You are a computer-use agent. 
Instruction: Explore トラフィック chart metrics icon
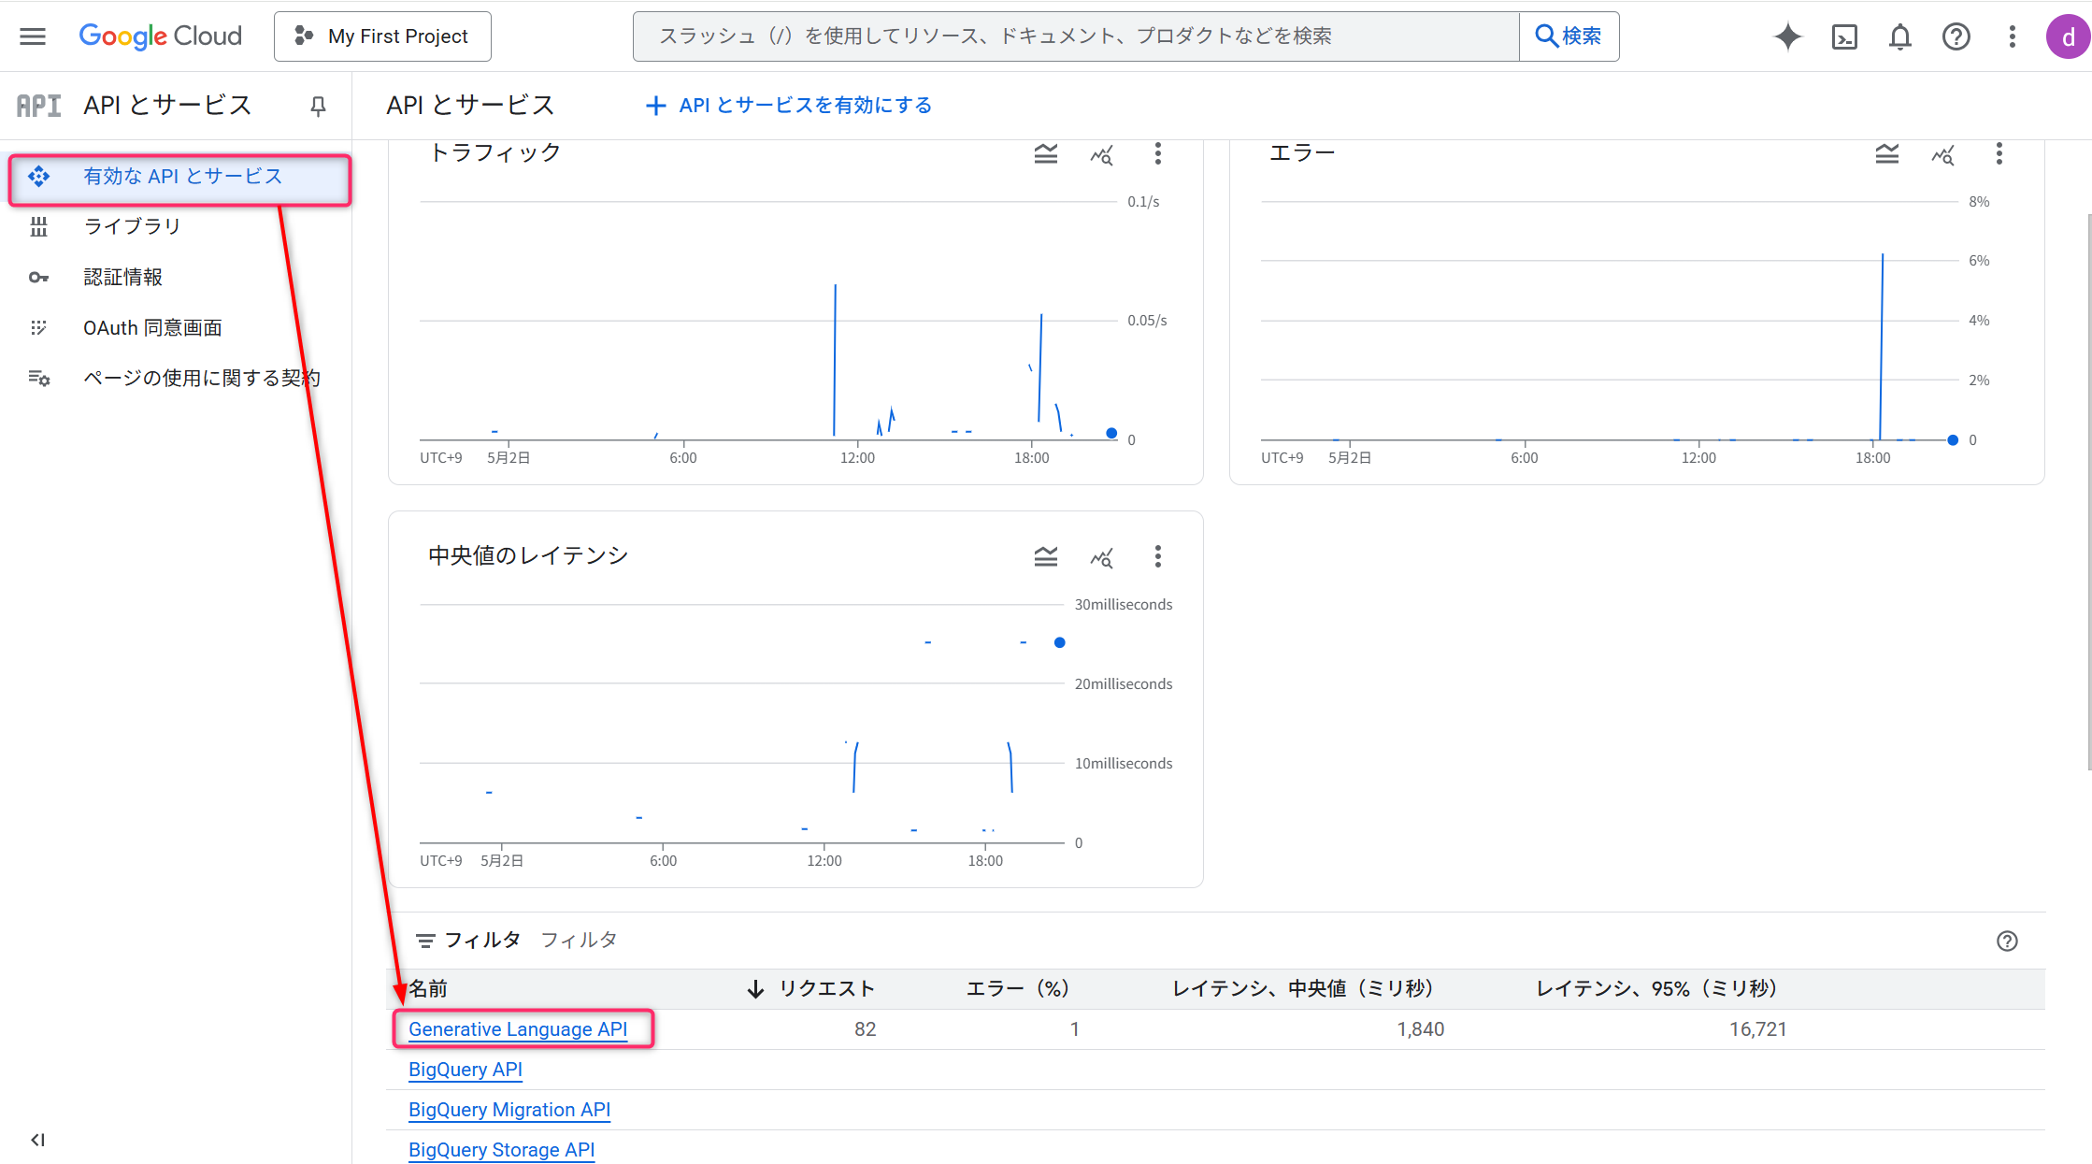coord(1102,154)
